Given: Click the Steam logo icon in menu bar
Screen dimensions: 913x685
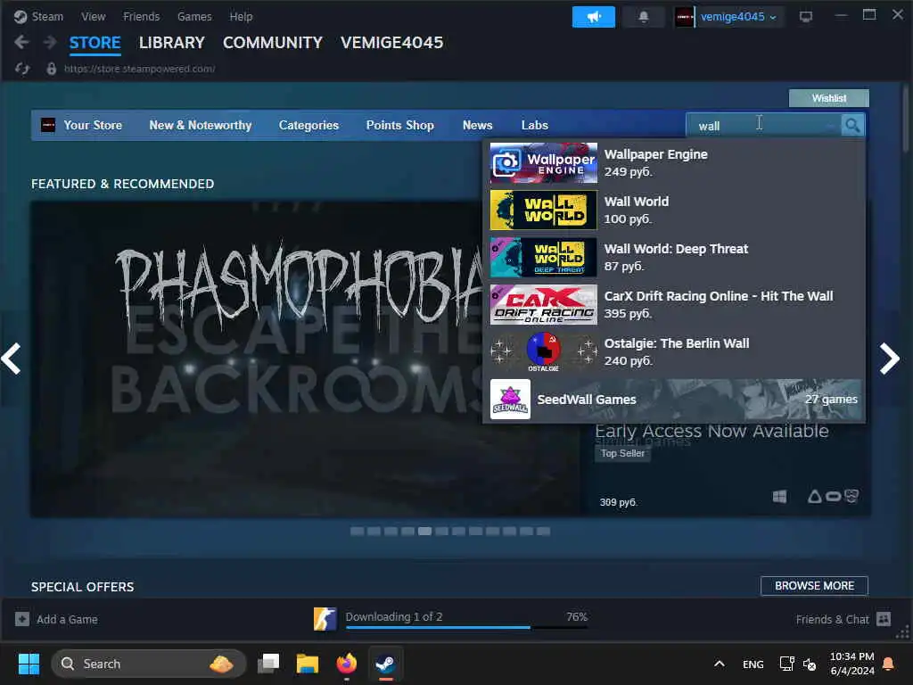Looking at the screenshot, I should 21,16.
